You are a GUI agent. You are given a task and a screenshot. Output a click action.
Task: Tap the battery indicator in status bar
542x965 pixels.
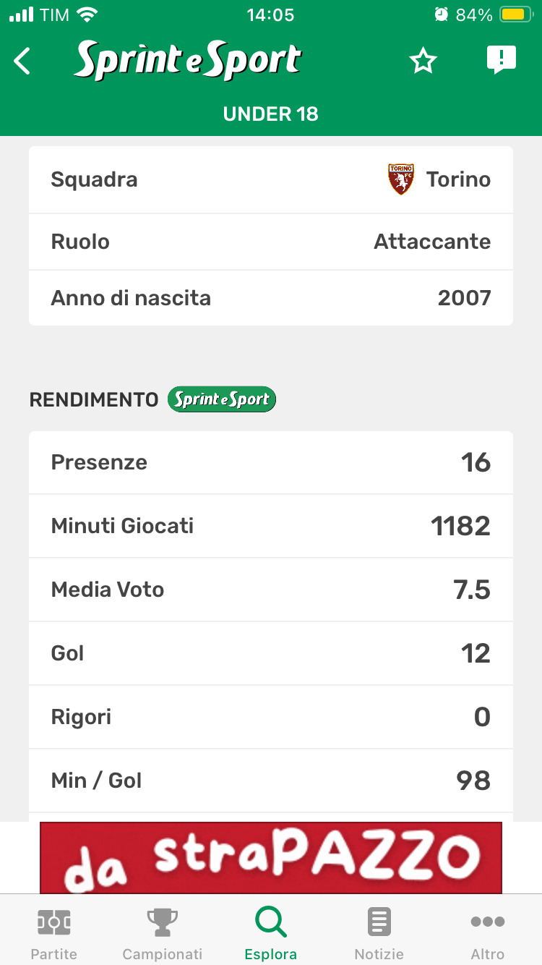516,14
